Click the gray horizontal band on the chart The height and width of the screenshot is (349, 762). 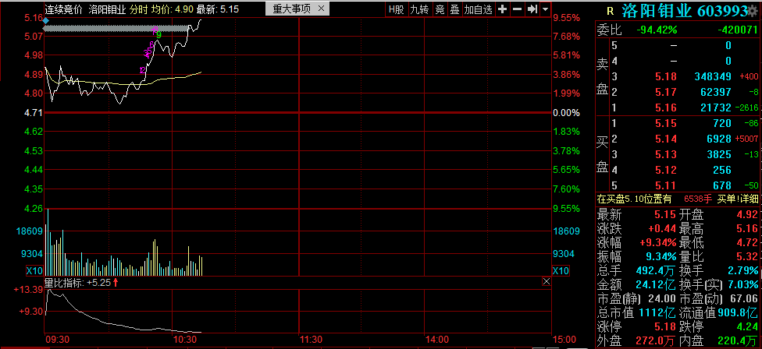(117, 28)
